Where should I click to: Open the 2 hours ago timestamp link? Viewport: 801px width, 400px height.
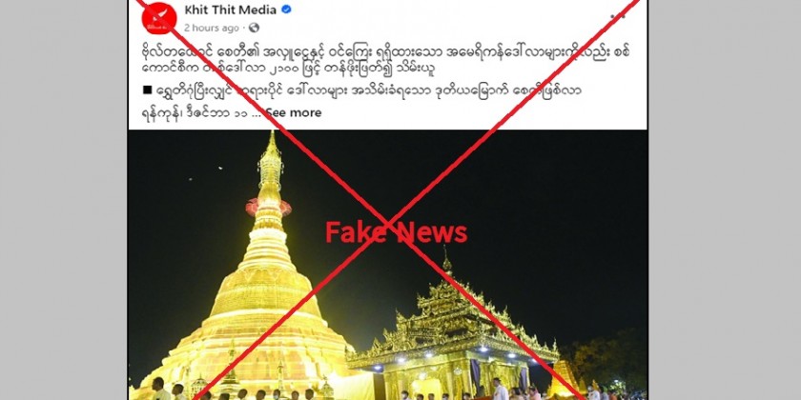click(x=211, y=28)
